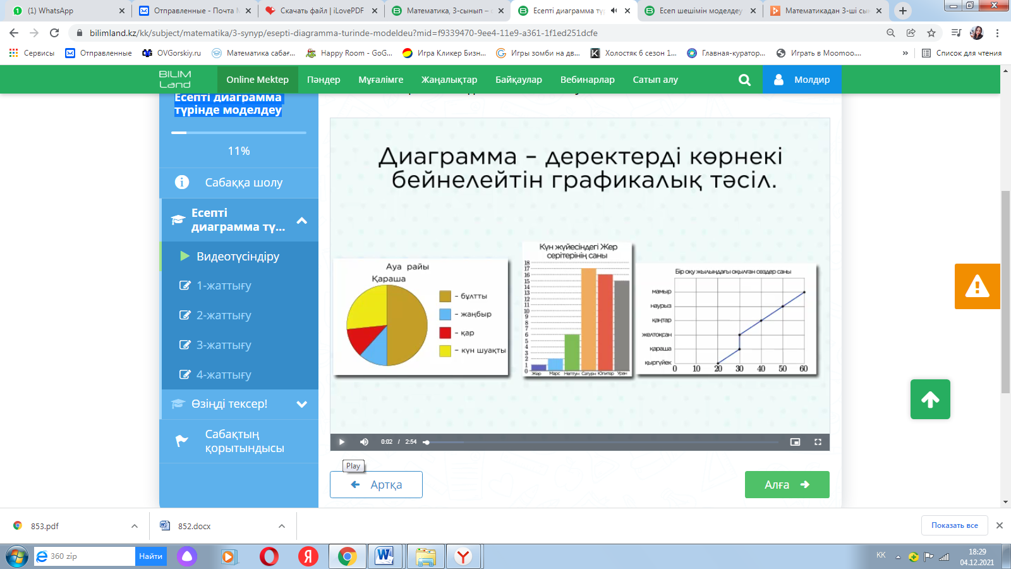Mute the video volume speaker icon
The height and width of the screenshot is (569, 1011).
[x=364, y=442]
